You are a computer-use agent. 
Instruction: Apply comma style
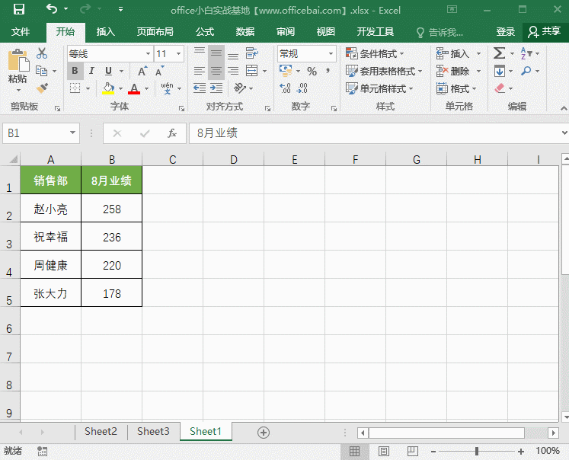[328, 70]
